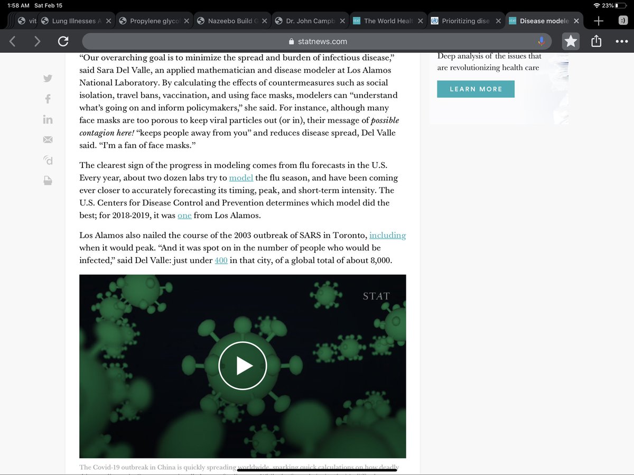This screenshot has width=634, height=475.
Task: Open the tab switcher smiley button
Action: [x=623, y=21]
